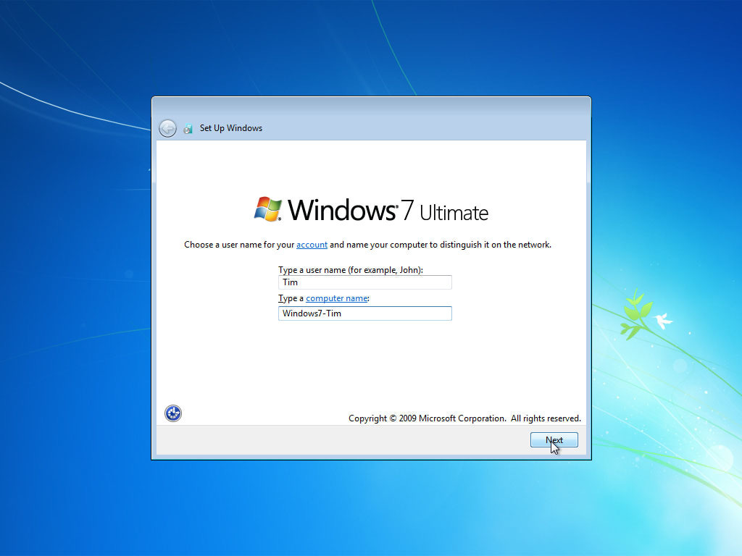Click the computer name field Windows7-Tim
742x556 pixels.
coord(364,313)
